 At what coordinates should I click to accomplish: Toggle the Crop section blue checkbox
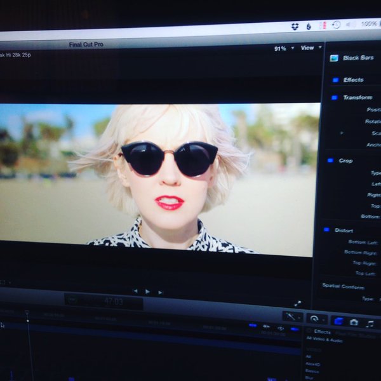point(330,160)
